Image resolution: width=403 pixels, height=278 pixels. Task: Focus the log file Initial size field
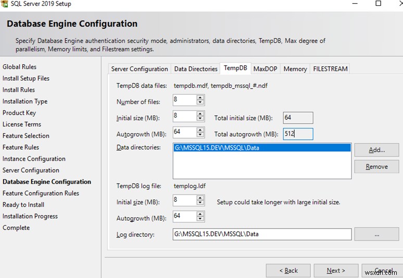[185, 200]
